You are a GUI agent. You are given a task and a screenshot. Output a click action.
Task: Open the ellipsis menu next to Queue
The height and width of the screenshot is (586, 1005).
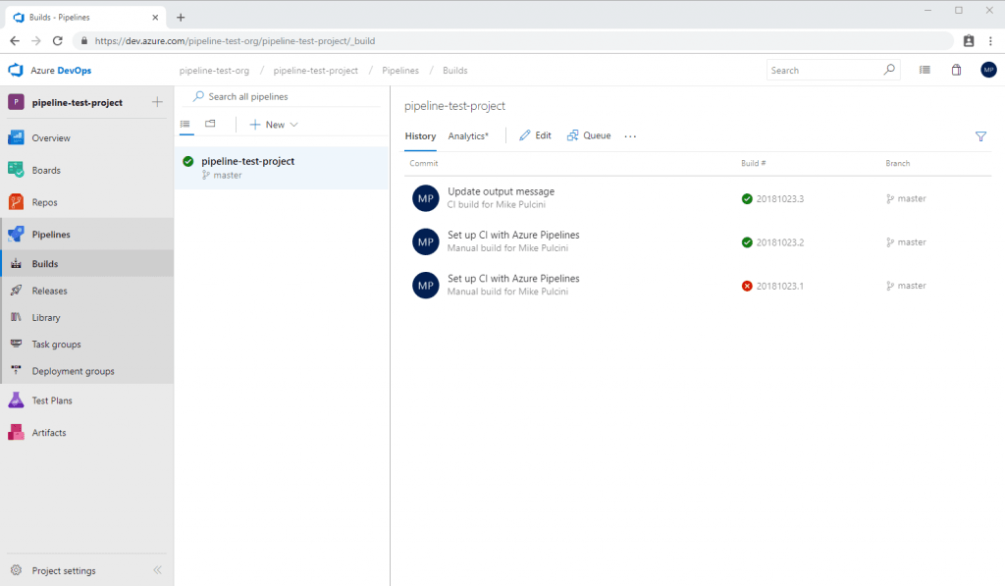pyautogui.click(x=630, y=136)
